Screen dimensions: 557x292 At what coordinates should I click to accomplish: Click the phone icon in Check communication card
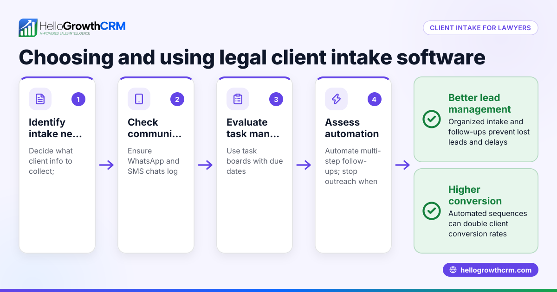(139, 99)
